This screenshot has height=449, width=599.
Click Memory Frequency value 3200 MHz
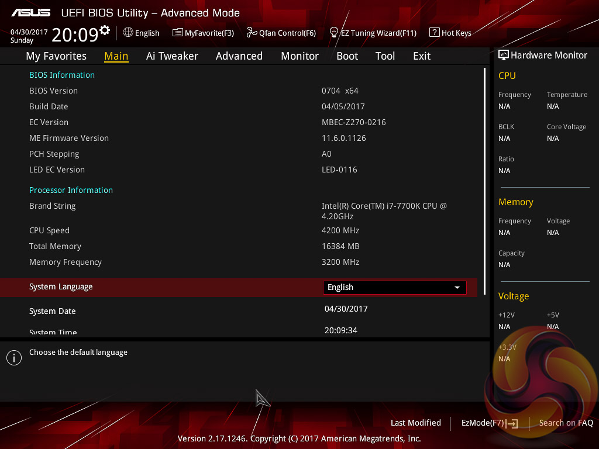(x=340, y=263)
